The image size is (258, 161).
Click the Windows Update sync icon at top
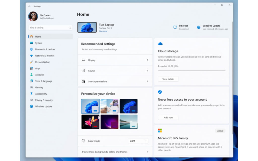coord(199,27)
